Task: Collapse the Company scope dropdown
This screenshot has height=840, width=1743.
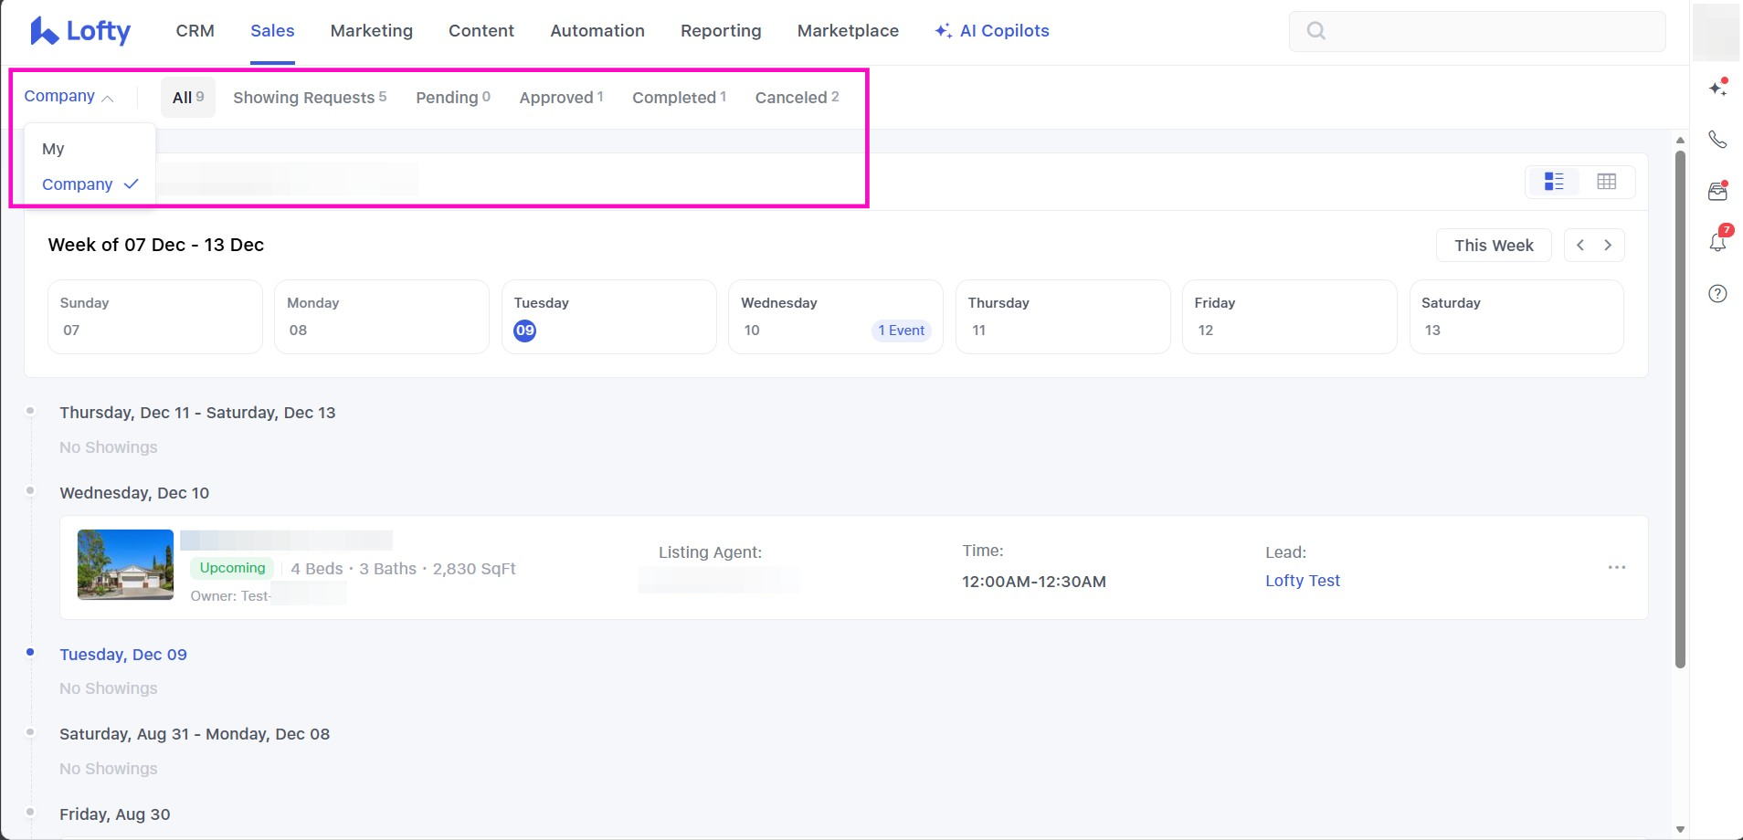Action: point(69,97)
